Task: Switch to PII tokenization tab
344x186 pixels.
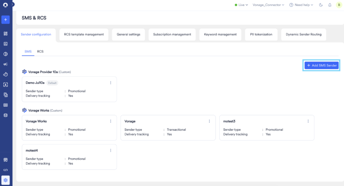Action: pyautogui.click(x=261, y=35)
